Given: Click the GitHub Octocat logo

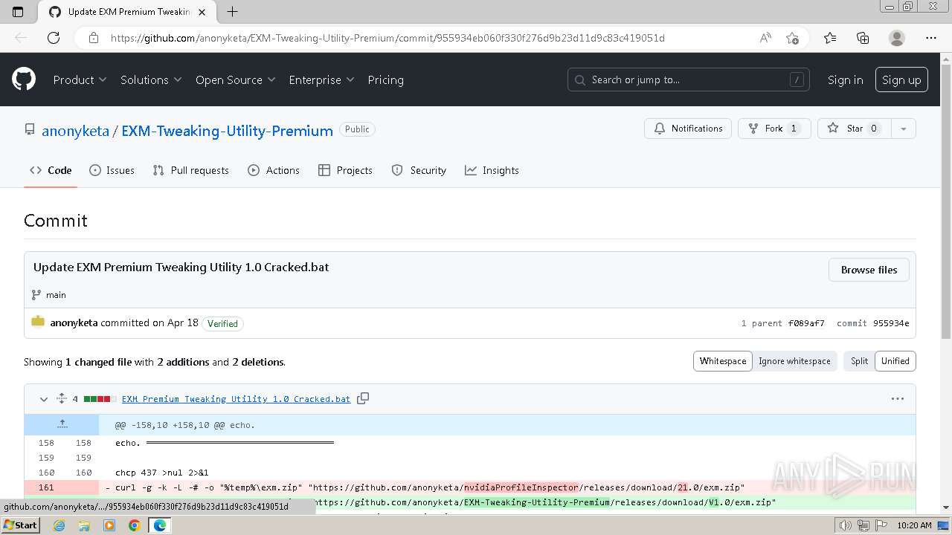Looking at the screenshot, I should pos(24,80).
